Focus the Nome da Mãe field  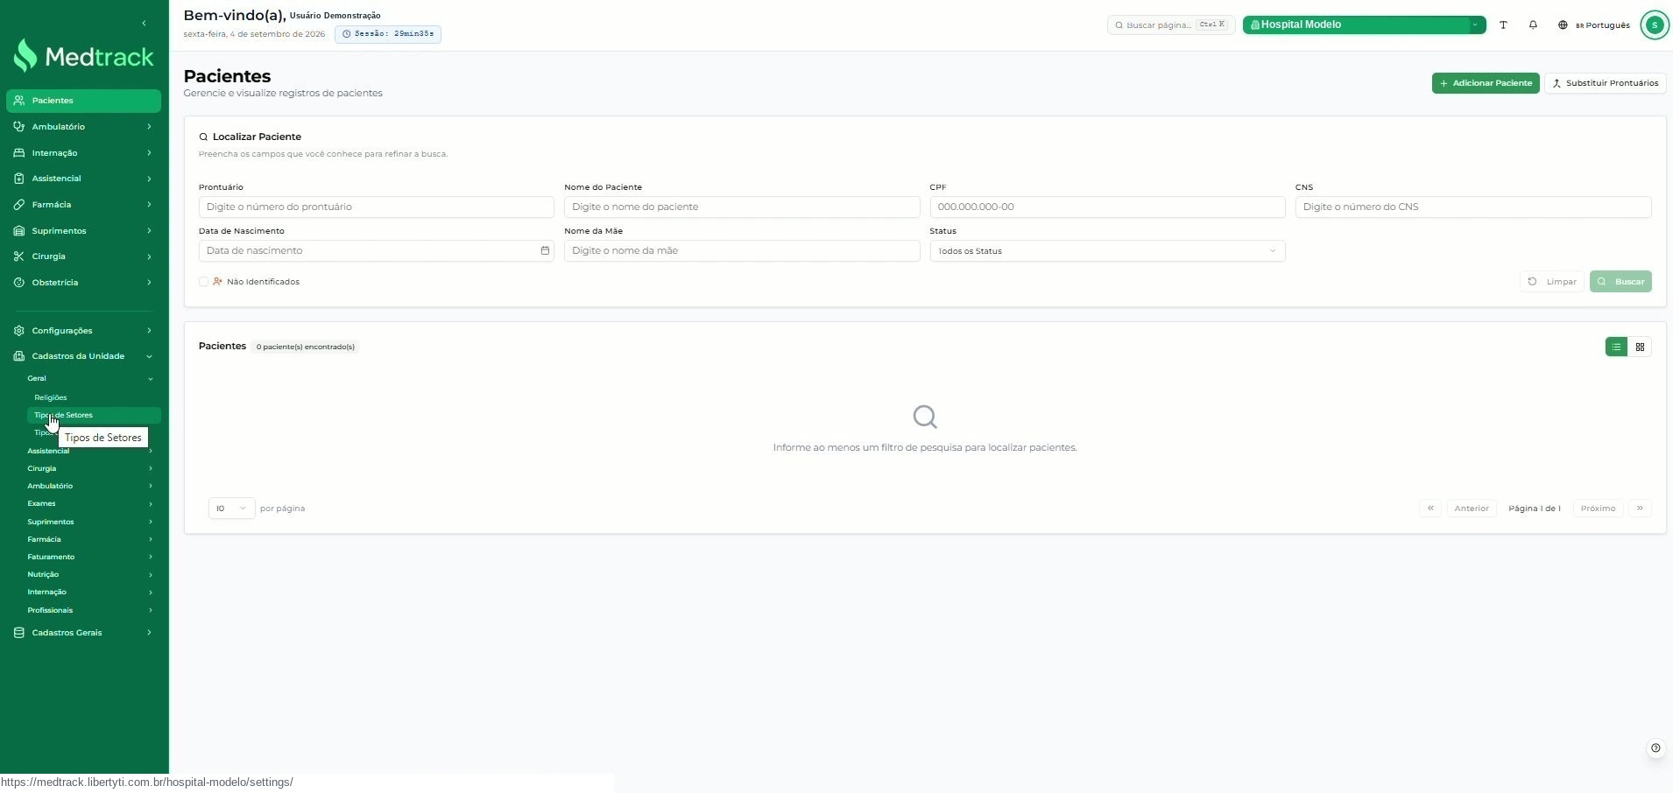pos(742,250)
